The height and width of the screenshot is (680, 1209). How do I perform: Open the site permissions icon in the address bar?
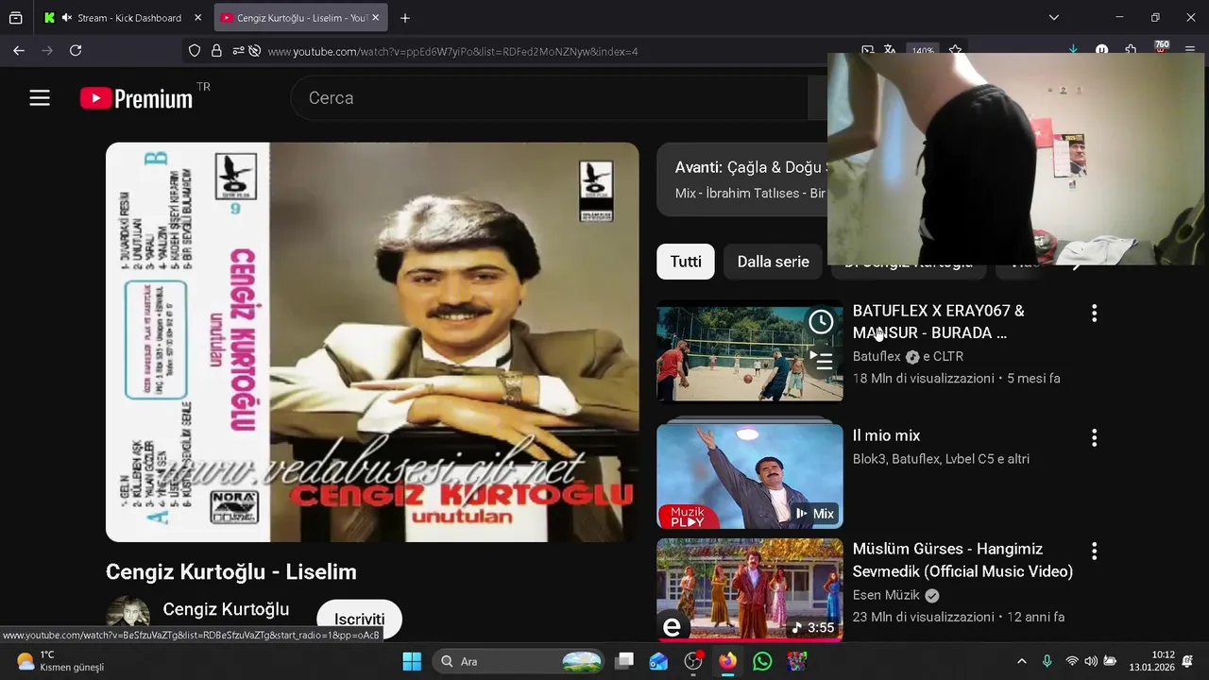click(237, 51)
